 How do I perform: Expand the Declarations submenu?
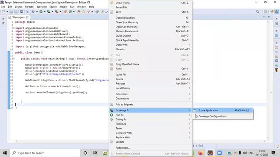tap(151, 99)
